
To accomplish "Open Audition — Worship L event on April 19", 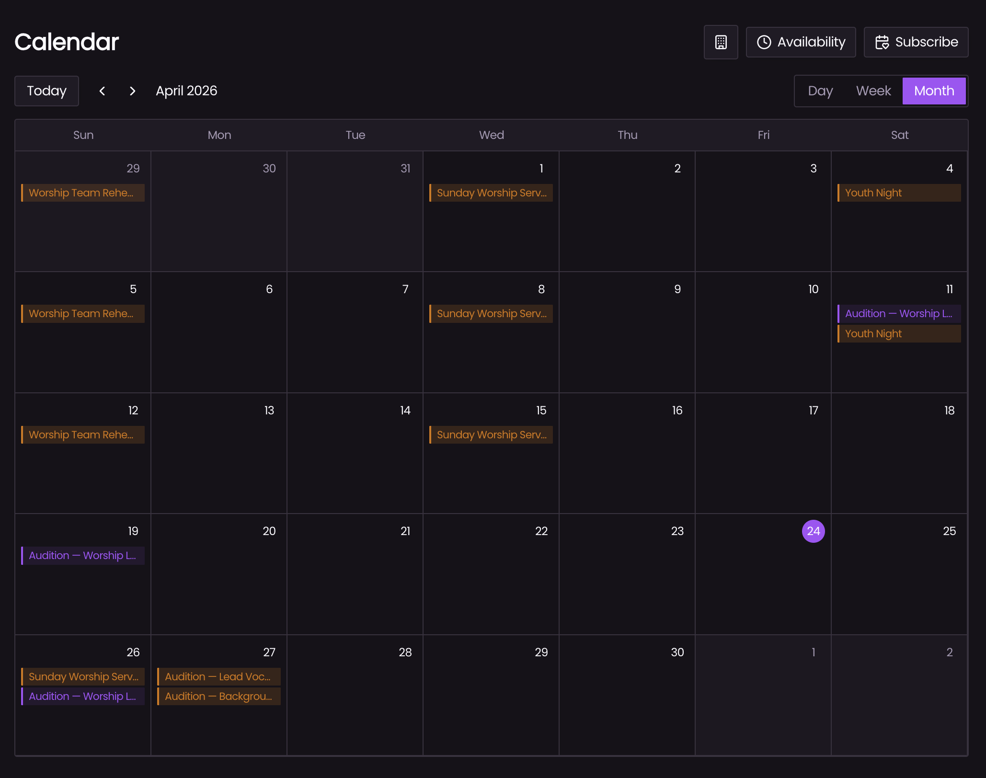I will pos(83,555).
